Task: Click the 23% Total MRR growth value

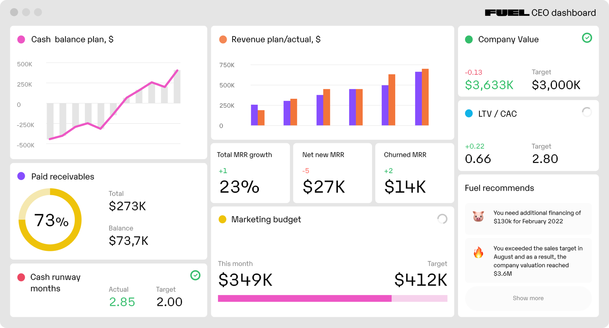Action: [x=239, y=187]
